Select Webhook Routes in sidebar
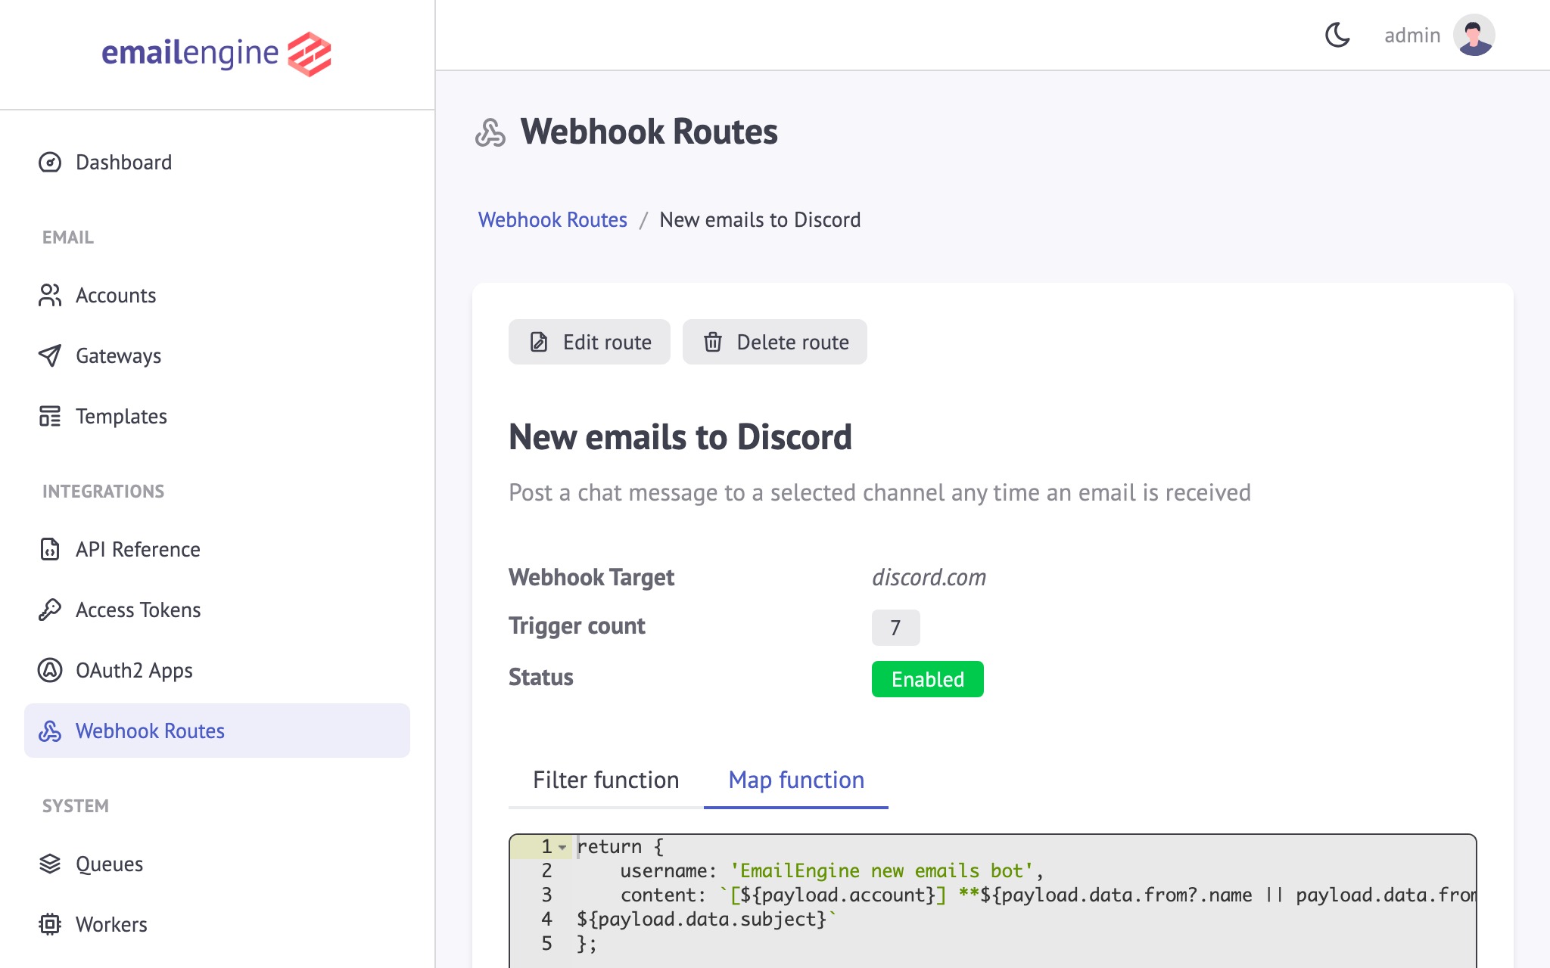1550x968 pixels. (217, 731)
